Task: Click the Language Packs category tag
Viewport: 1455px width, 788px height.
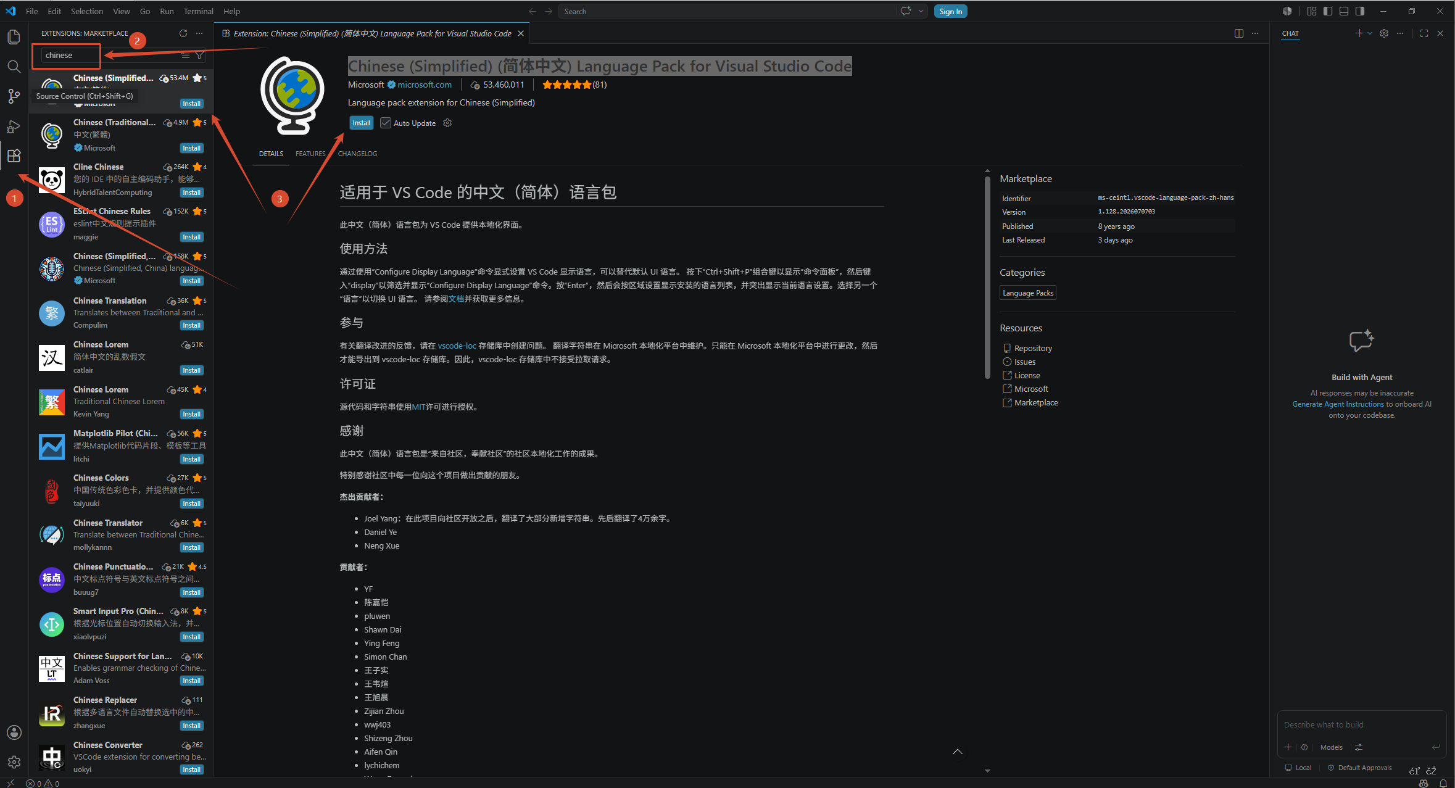Action: tap(1027, 292)
